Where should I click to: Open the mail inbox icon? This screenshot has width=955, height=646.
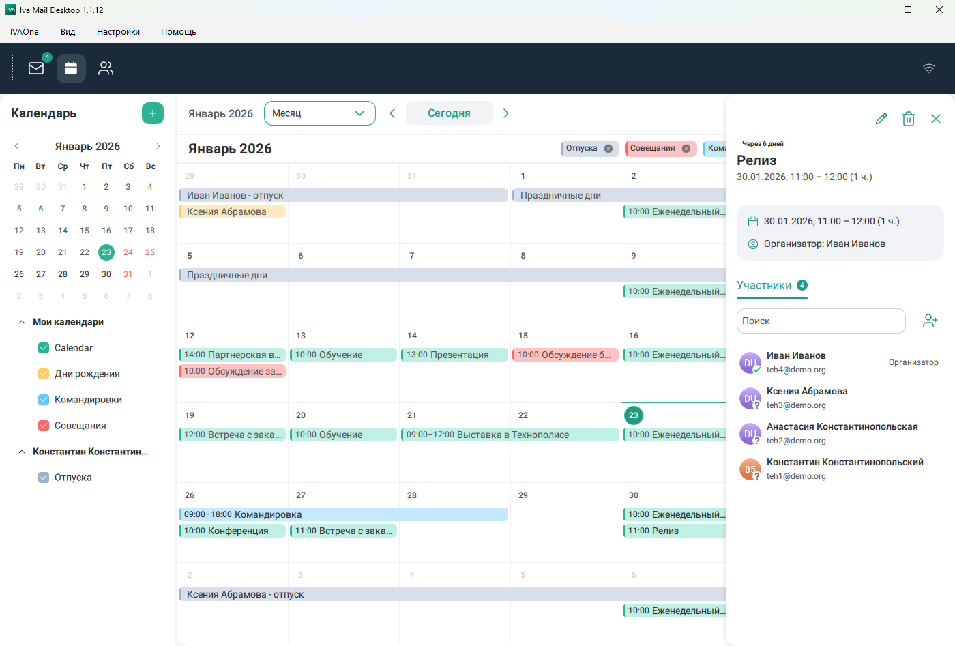(36, 68)
